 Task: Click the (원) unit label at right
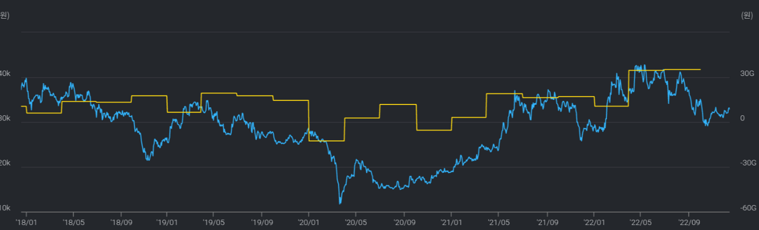747,16
